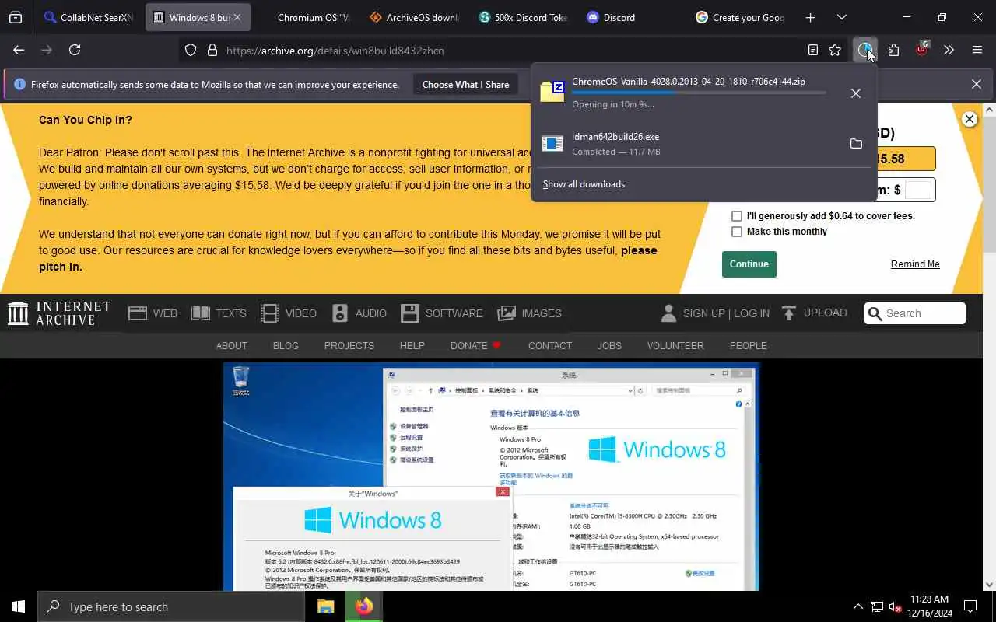Dismiss the Firefox data notification bar
Image resolution: width=996 pixels, height=622 pixels.
coord(976,84)
